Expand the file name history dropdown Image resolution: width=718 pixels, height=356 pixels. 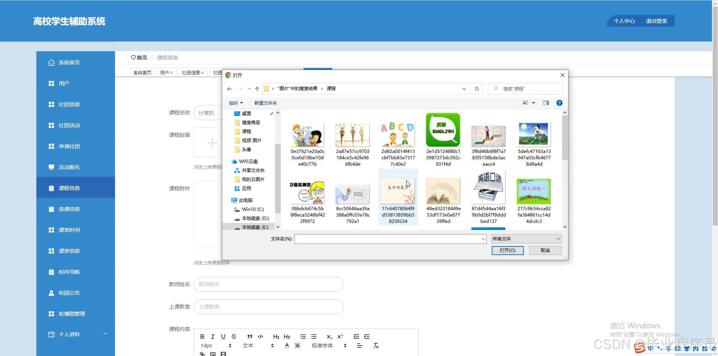[483, 239]
